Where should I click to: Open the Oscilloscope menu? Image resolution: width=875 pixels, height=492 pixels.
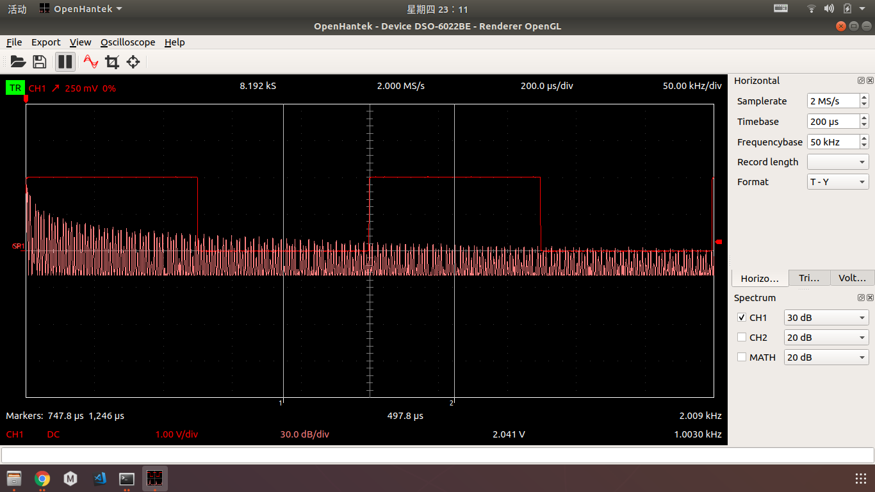point(127,42)
